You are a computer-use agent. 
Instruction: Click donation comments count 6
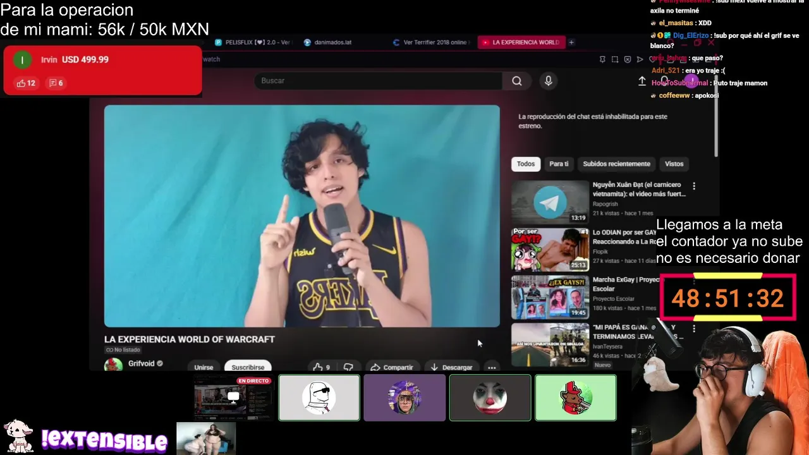click(x=56, y=83)
